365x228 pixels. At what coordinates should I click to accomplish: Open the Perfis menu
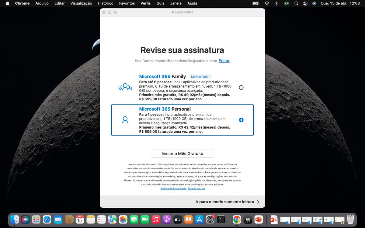(x=146, y=3)
